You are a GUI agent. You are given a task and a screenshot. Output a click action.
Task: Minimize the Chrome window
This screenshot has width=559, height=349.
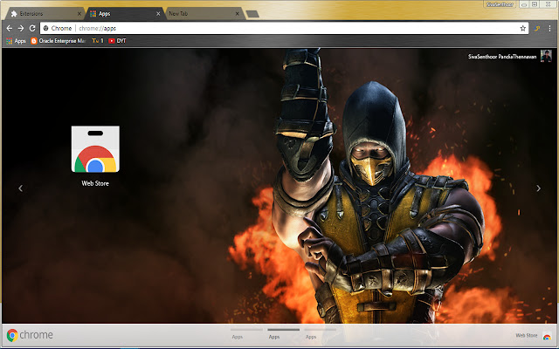click(524, 4)
